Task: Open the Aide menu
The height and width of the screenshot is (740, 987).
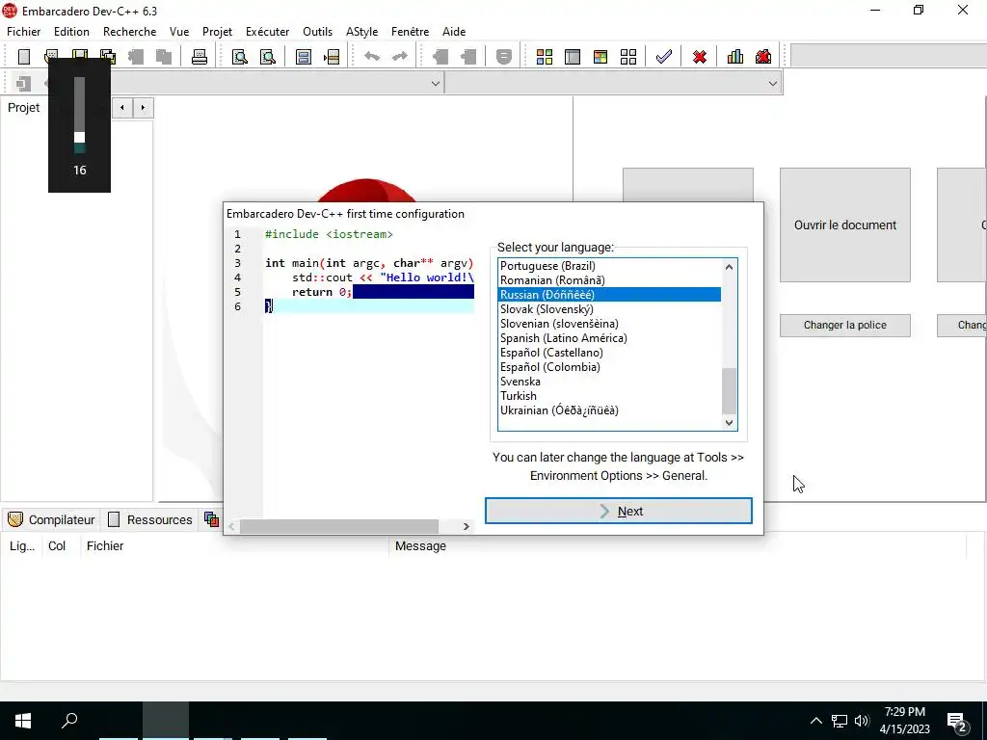Action: [454, 32]
